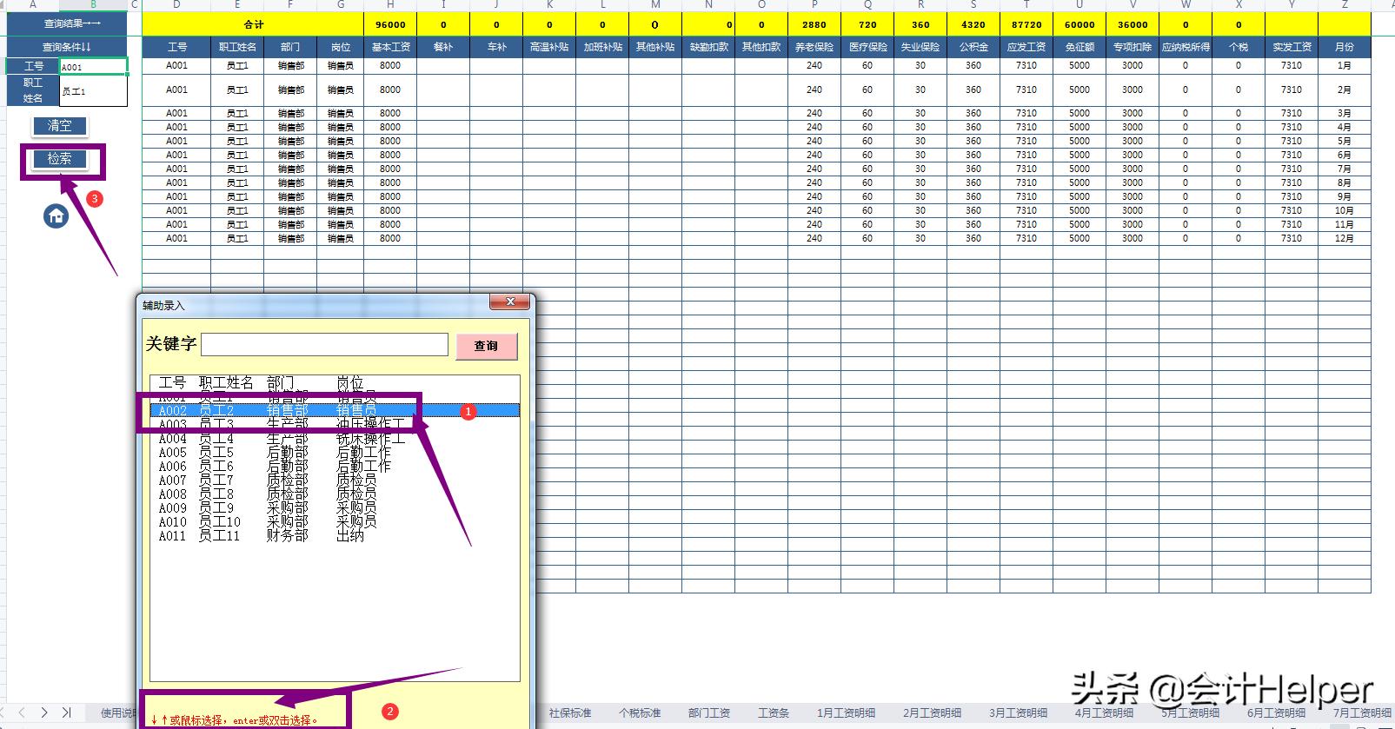Select the 合计 total label cell
1395x729 pixels.
[x=253, y=24]
